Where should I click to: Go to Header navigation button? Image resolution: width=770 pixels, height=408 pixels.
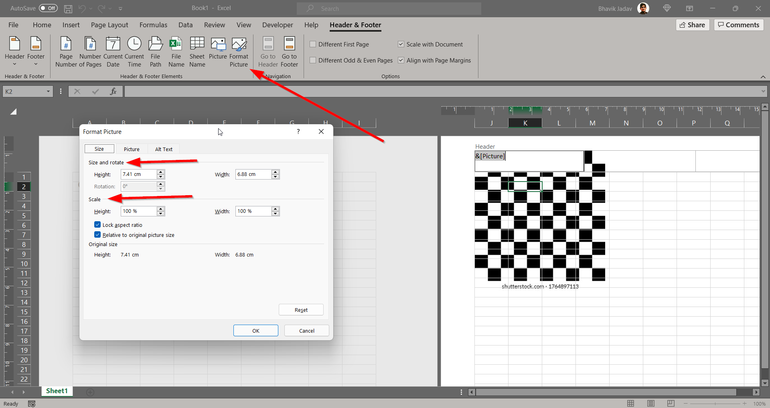(x=268, y=52)
